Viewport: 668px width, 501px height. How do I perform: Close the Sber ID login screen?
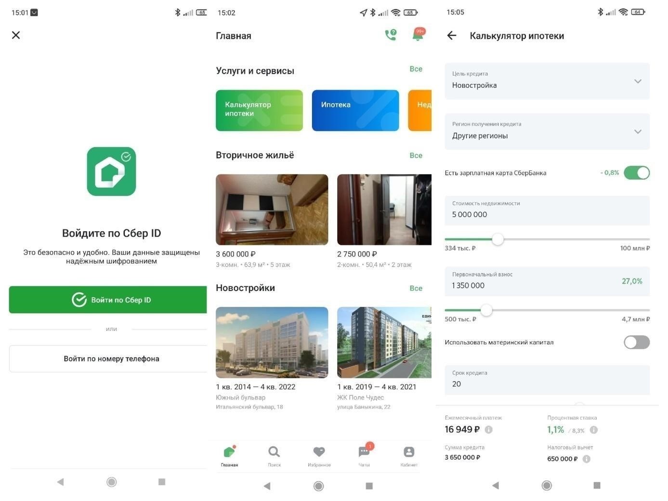[x=16, y=35]
